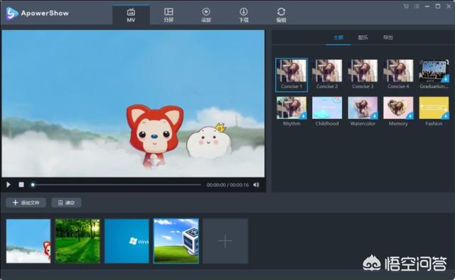This screenshot has width=455, height=280.
Task: Select the 主题 theme tab
Action: [x=338, y=38]
